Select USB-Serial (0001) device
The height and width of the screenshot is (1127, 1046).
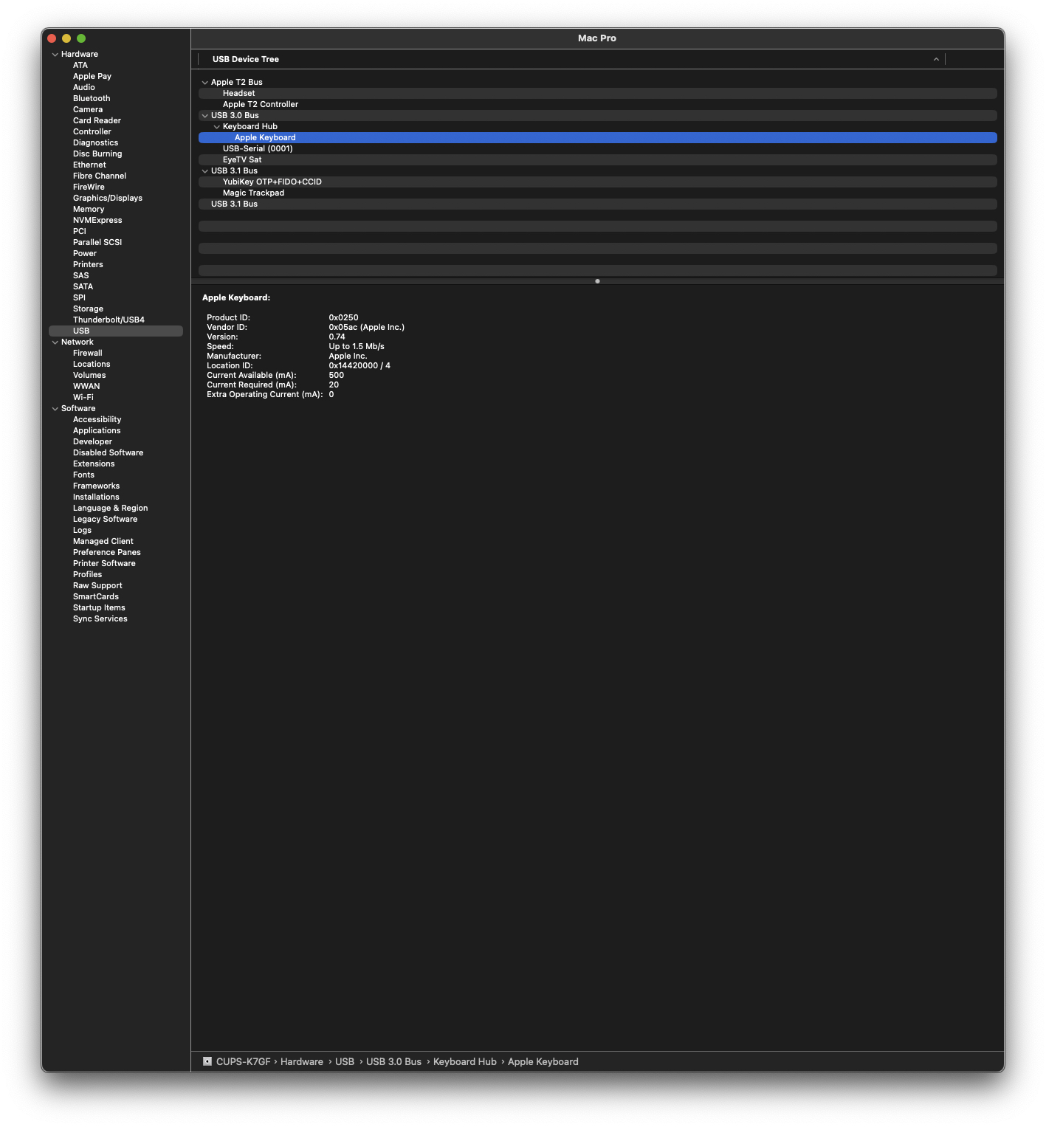point(597,149)
